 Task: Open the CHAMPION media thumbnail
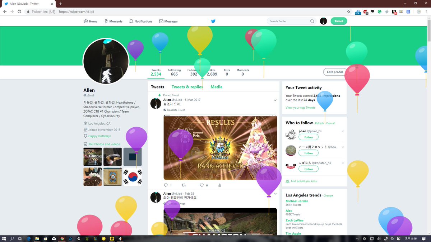click(93, 157)
